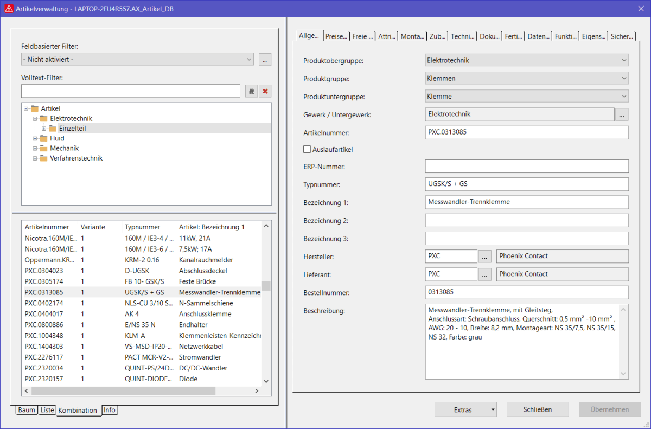Open the Hersteller picker ellipsis button
The height and width of the screenshot is (429, 651).
(484, 256)
